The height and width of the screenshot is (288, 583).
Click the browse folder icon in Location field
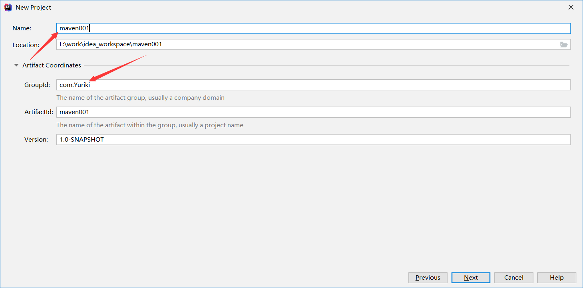click(563, 45)
